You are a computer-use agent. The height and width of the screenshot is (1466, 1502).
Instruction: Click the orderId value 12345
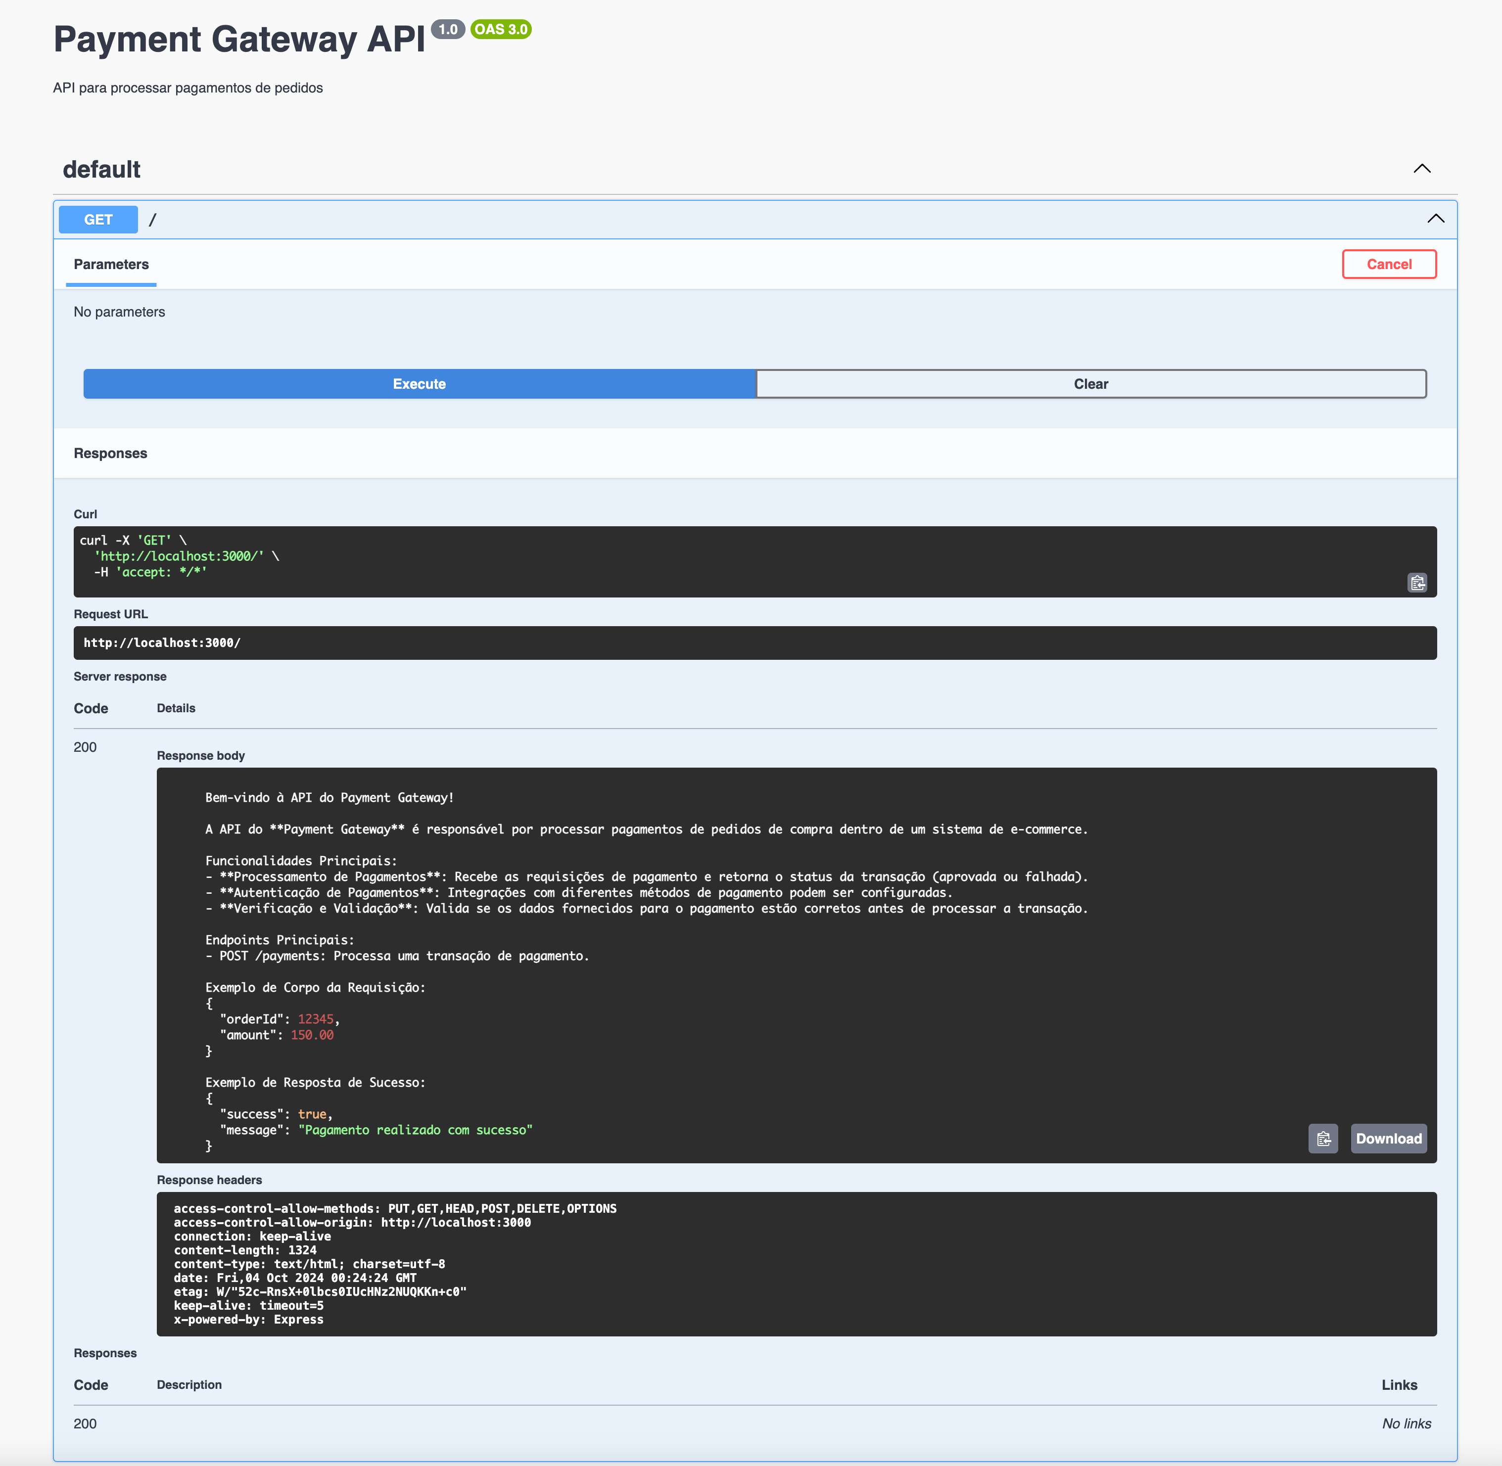tap(316, 1019)
